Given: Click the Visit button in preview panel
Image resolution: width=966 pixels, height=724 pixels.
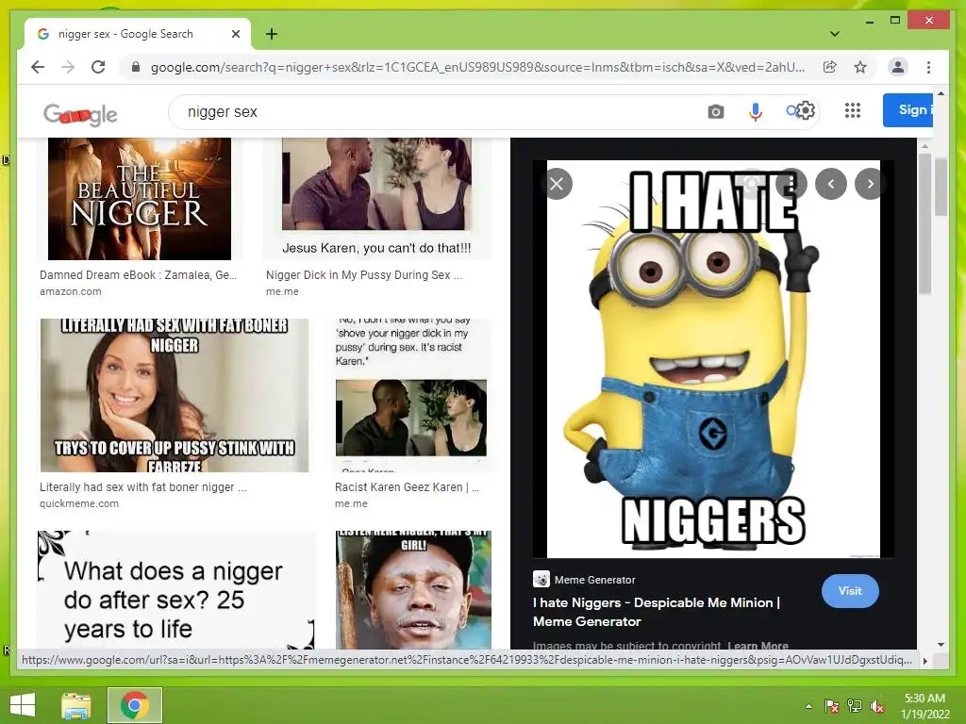Looking at the screenshot, I should pyautogui.click(x=850, y=591).
